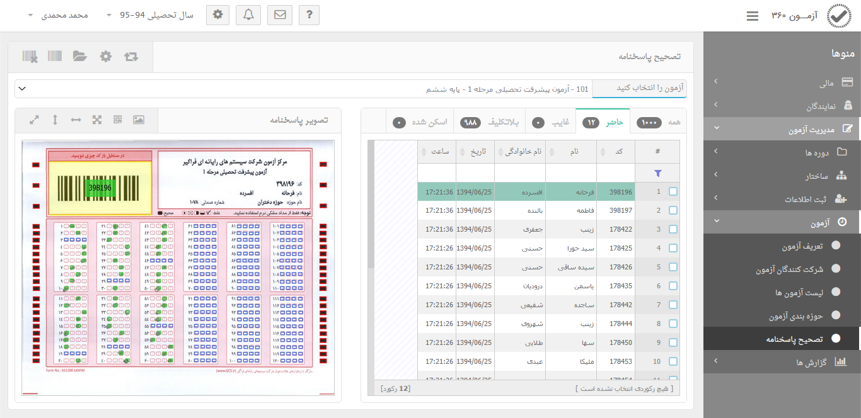Click the ثبت اطلاعات user-plus icon
The image size is (861, 418).
pos(841,198)
